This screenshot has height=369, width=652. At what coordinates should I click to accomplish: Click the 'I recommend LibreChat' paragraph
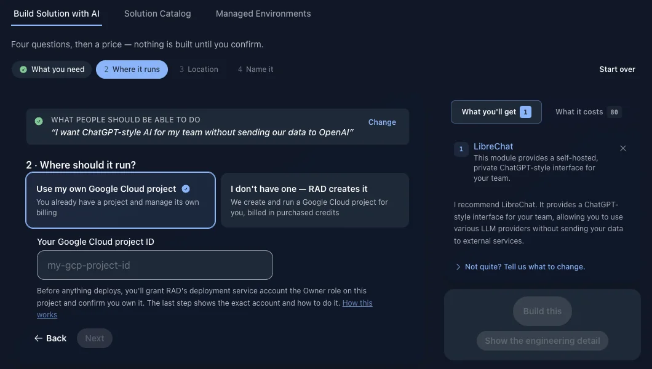pyautogui.click(x=538, y=223)
